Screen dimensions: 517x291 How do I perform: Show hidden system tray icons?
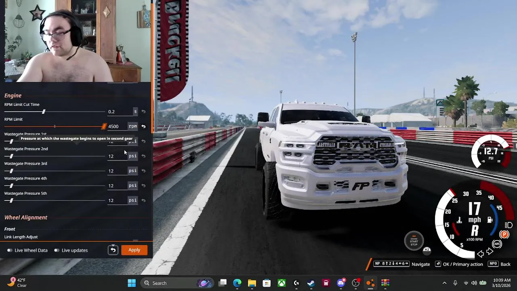[x=444, y=283]
